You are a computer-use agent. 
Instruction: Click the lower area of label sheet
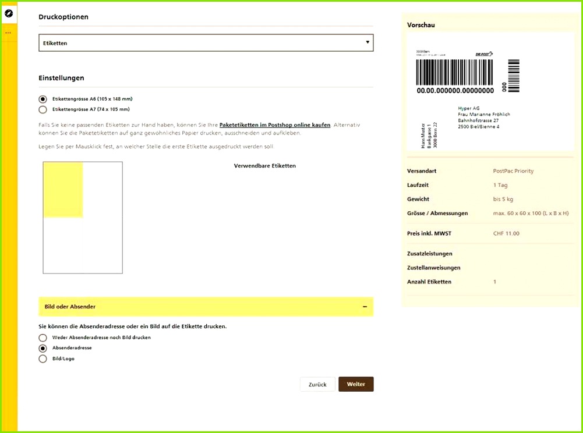pyautogui.click(x=83, y=245)
